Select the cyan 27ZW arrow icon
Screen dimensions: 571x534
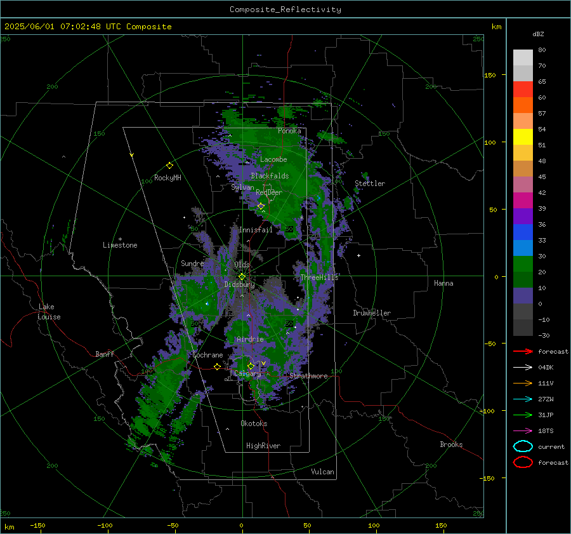(523, 399)
